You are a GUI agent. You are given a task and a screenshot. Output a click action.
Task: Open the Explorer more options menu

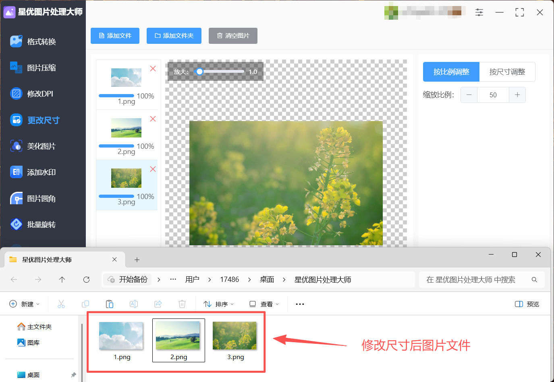(300, 304)
